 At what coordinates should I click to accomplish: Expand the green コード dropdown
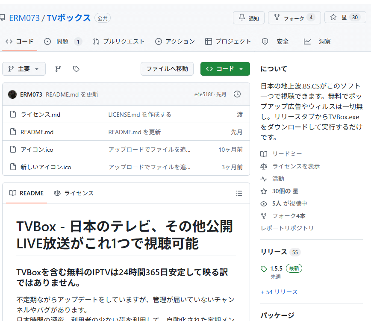(x=225, y=69)
